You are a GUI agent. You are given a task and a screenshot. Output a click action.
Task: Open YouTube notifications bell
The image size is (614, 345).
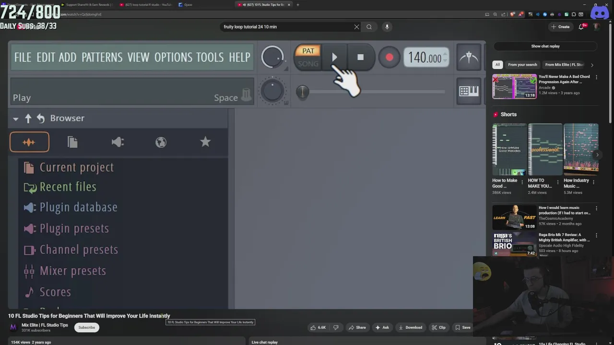(581, 27)
